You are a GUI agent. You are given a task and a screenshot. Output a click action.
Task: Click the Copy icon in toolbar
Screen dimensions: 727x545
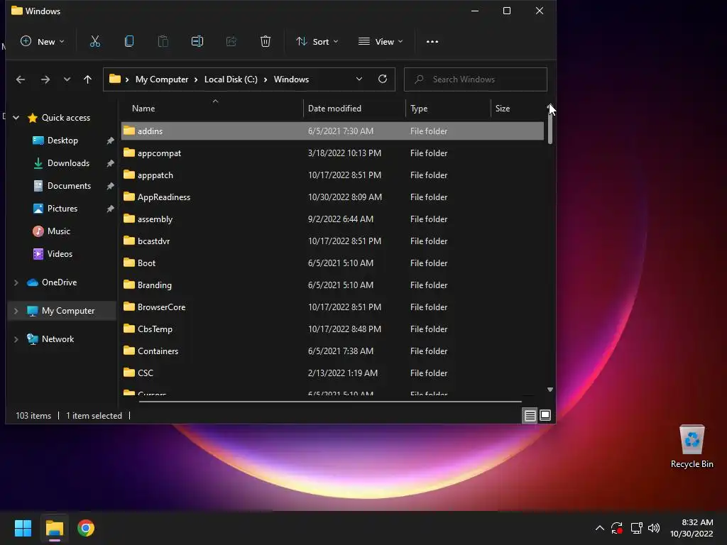point(129,42)
